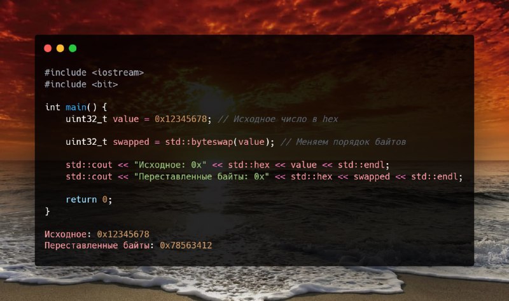The width and height of the screenshot is (509, 301).
Task: Click output value 0x78563412
Action: pos(186,245)
